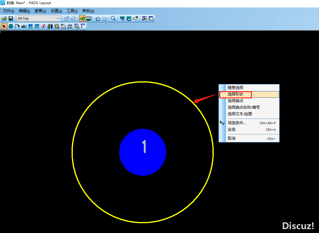Click the open folder icon
The image size is (319, 233).
4,18
